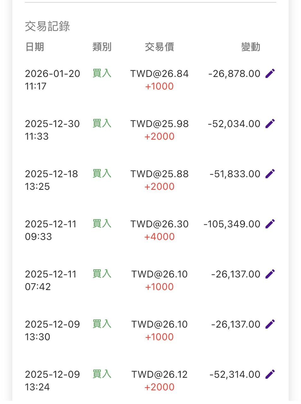The image size is (301, 404).
Task: Tap the TWD@26.12 trade price
Action: pyautogui.click(x=159, y=374)
